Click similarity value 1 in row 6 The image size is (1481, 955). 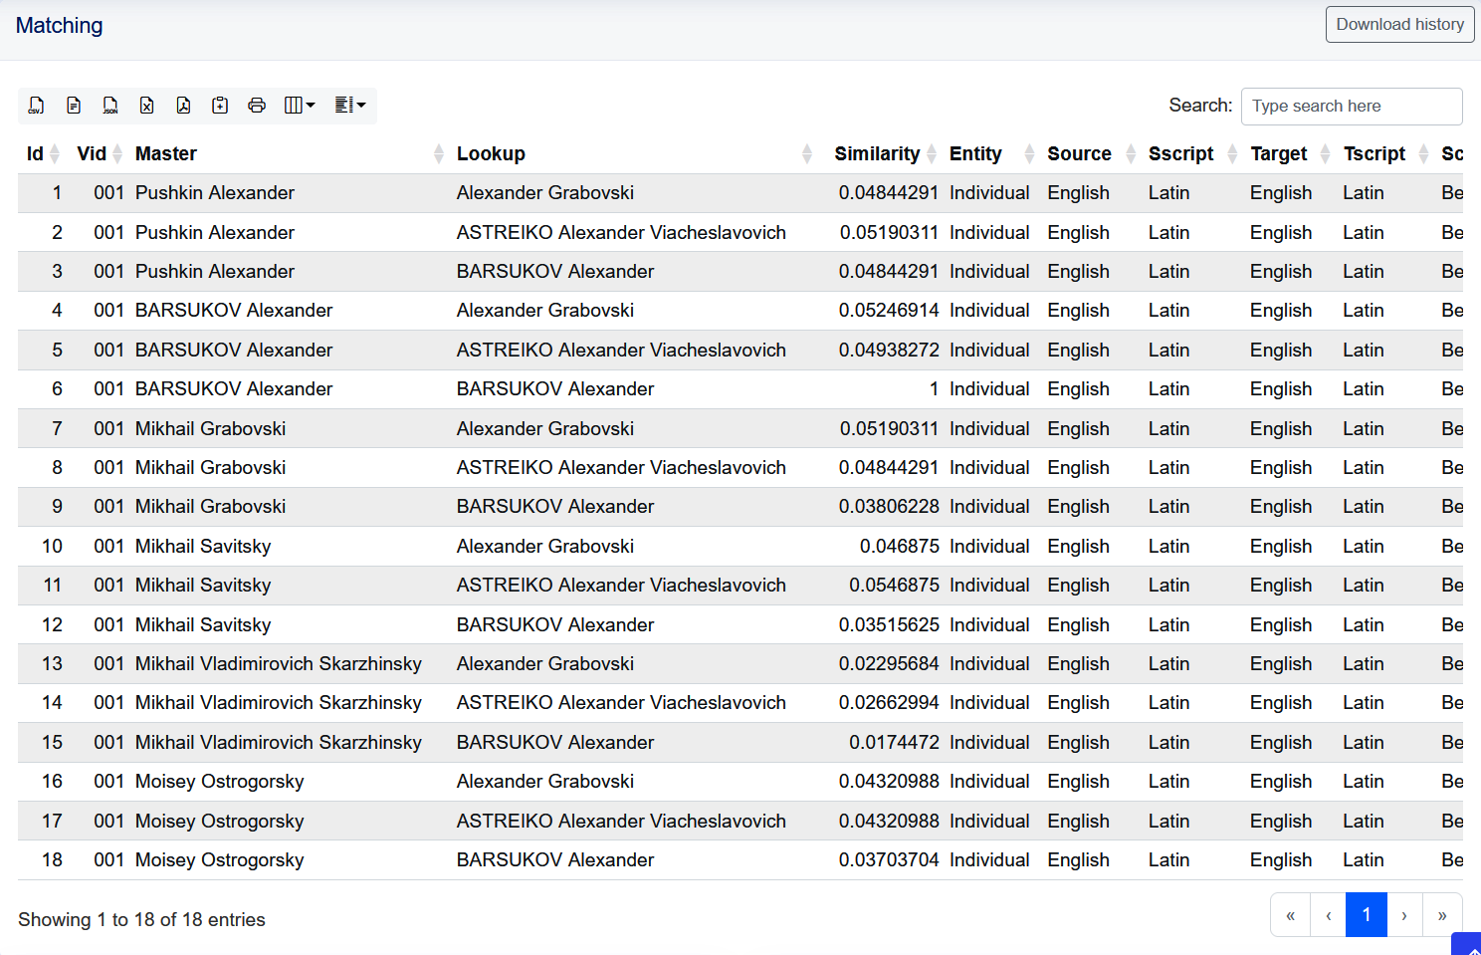point(934,389)
